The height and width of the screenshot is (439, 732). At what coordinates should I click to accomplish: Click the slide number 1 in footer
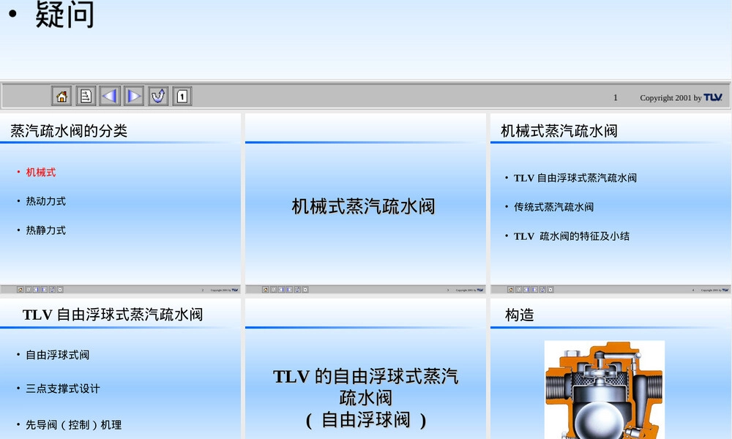coord(616,97)
